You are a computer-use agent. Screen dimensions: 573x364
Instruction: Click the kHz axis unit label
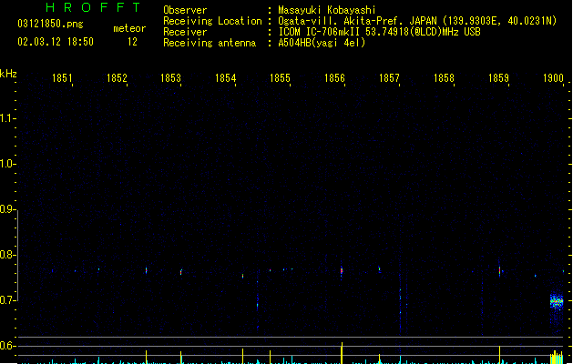click(x=8, y=74)
